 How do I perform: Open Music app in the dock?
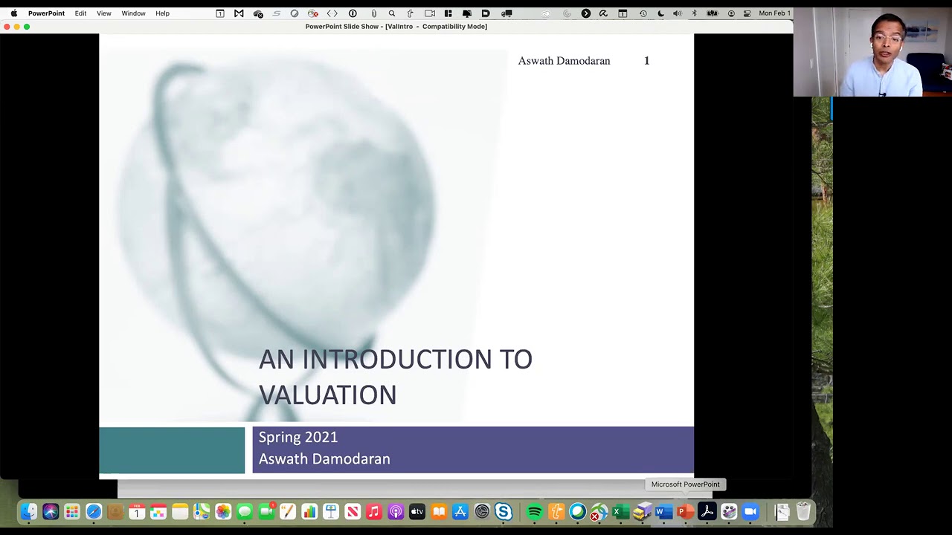[x=374, y=512]
